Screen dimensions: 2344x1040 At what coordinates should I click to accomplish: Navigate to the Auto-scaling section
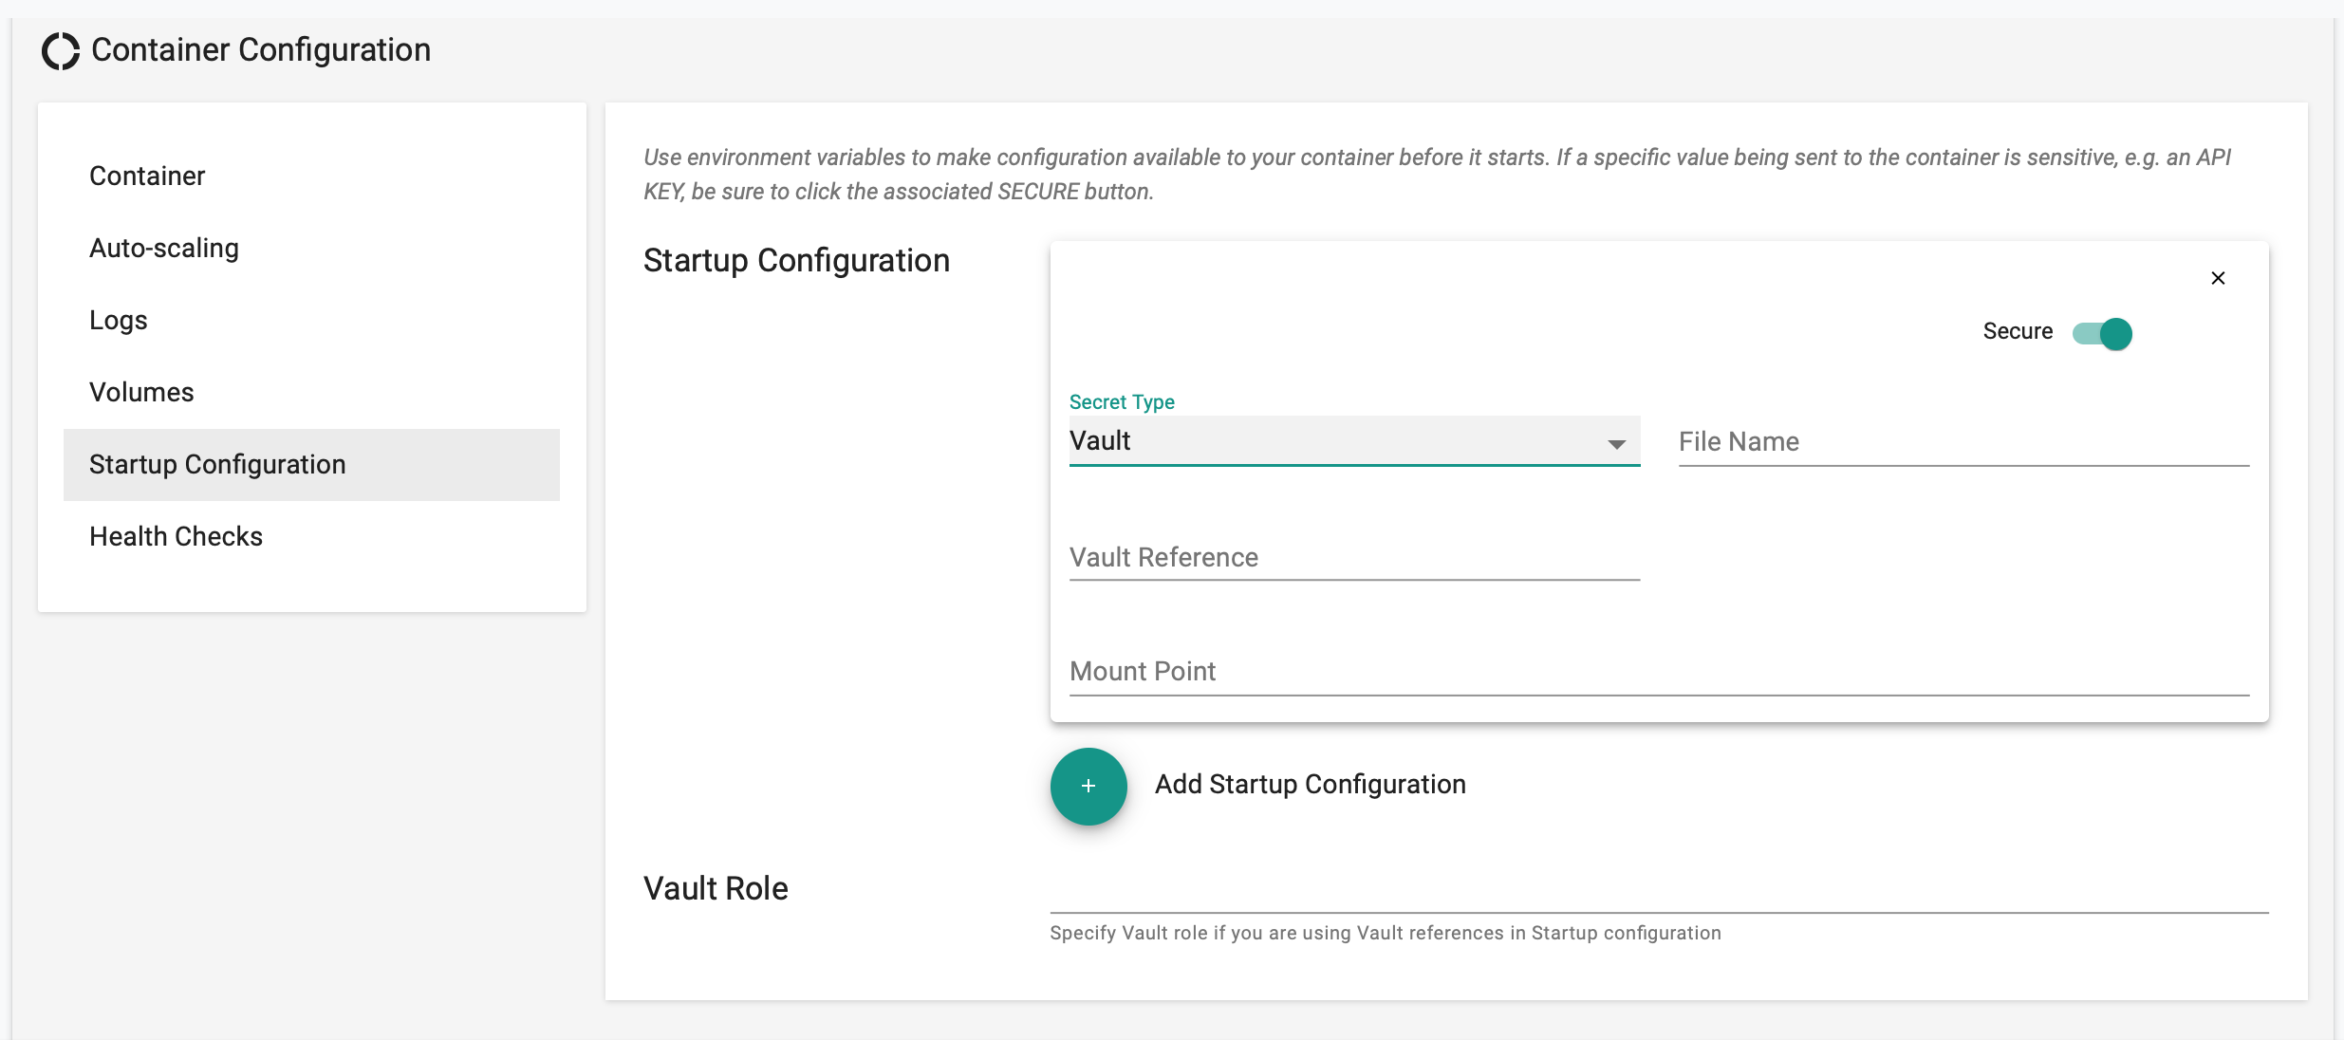pos(163,248)
